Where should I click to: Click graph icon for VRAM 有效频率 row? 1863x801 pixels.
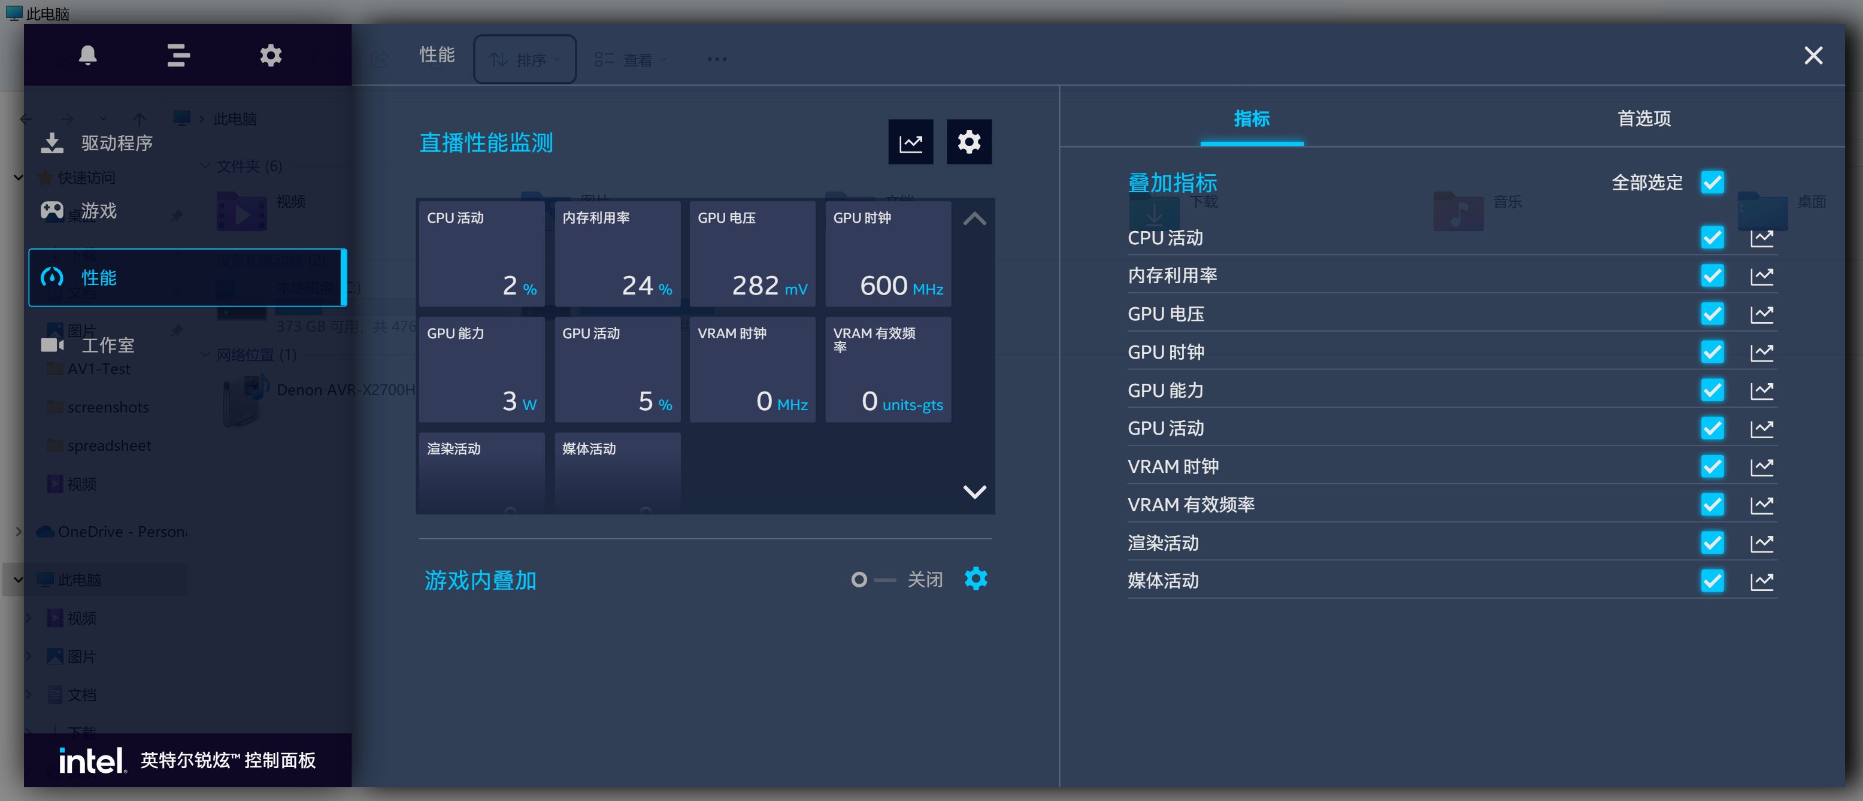[x=1762, y=505]
